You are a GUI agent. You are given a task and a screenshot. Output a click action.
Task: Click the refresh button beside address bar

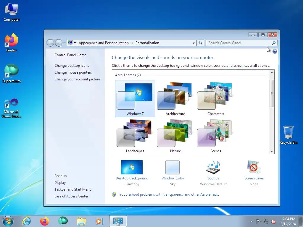pyautogui.click(x=200, y=43)
